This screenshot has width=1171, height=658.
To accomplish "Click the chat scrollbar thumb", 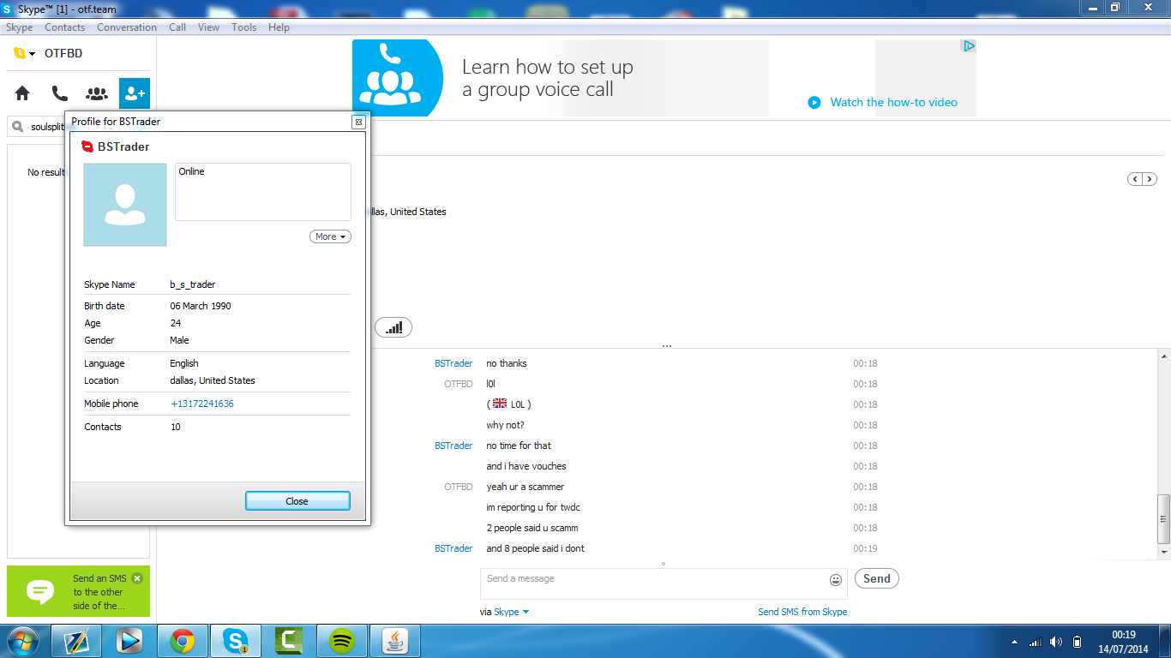I will [1163, 518].
